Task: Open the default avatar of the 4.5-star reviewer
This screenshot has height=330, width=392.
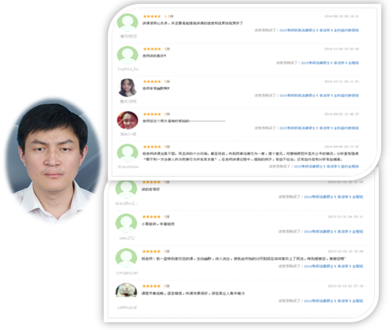Action: [128, 22]
